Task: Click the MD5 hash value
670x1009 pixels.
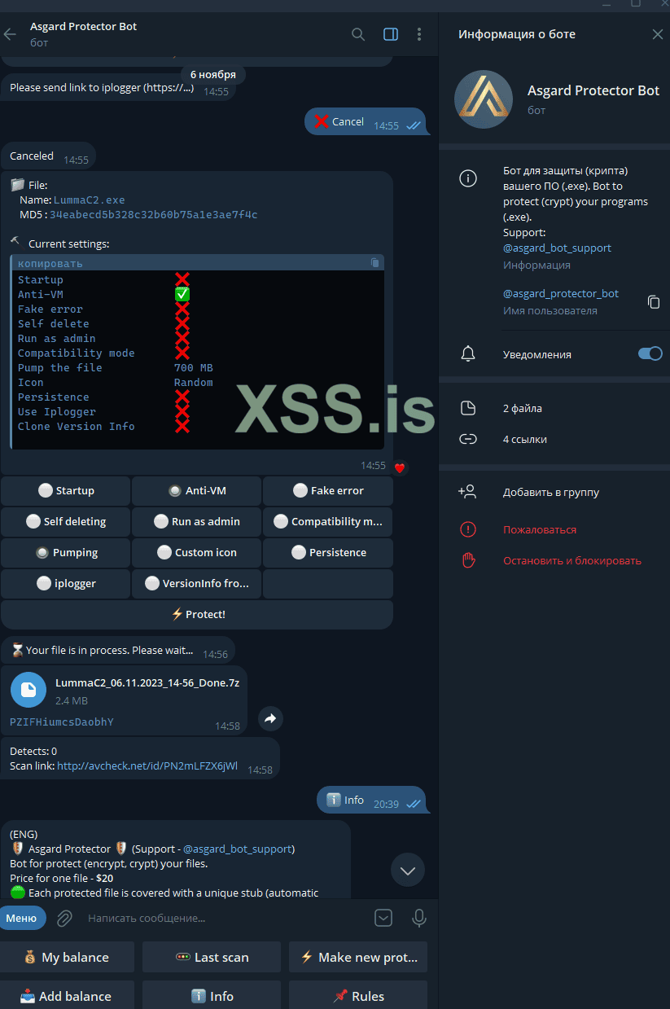Action: tap(154, 215)
